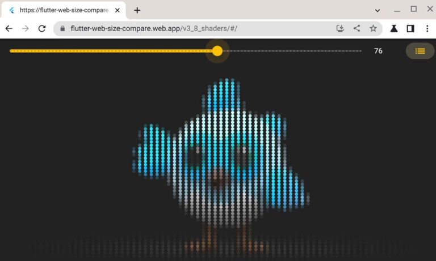436x261 pixels.
Task: Maximize the browser window
Action: coord(414,9)
